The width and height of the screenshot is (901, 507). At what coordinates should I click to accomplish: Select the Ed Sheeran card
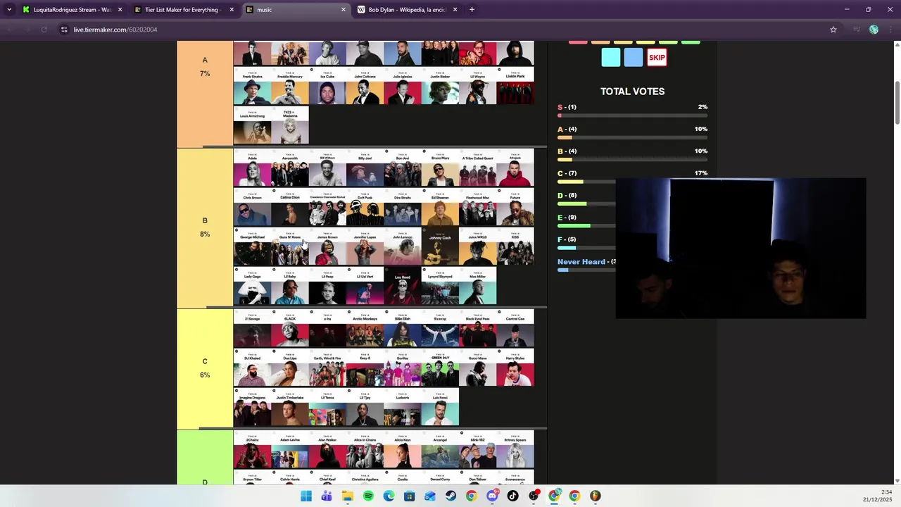click(x=440, y=208)
